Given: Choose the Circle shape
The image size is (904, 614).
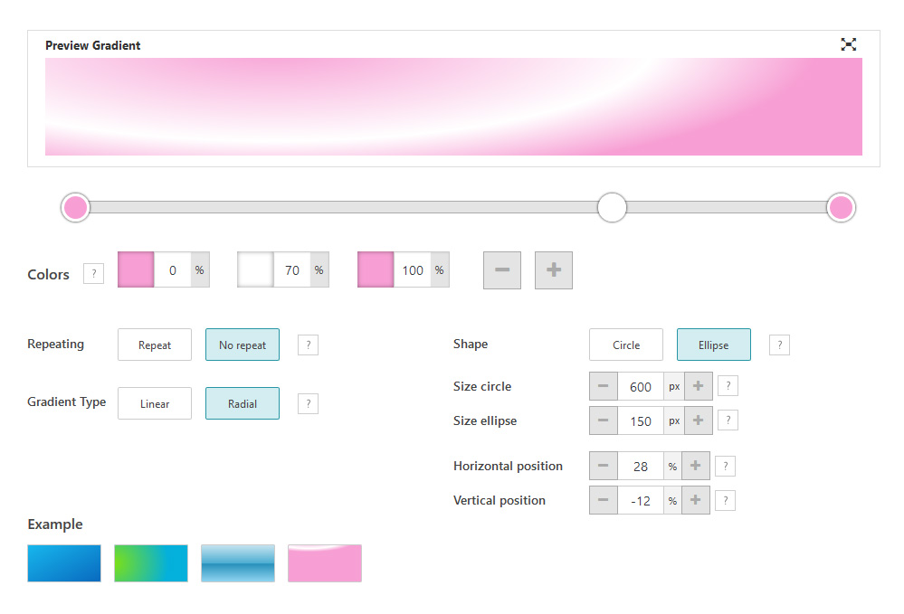Looking at the screenshot, I should 626,345.
